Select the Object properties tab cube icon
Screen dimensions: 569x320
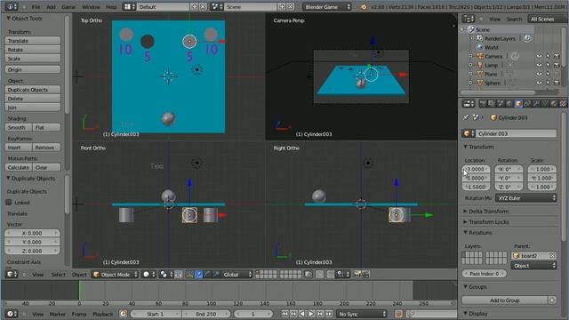point(518,104)
